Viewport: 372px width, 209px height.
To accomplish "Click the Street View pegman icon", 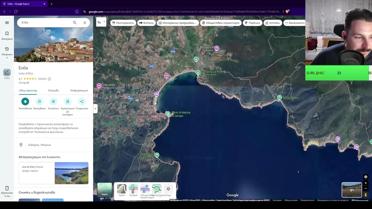I will click(x=366, y=195).
